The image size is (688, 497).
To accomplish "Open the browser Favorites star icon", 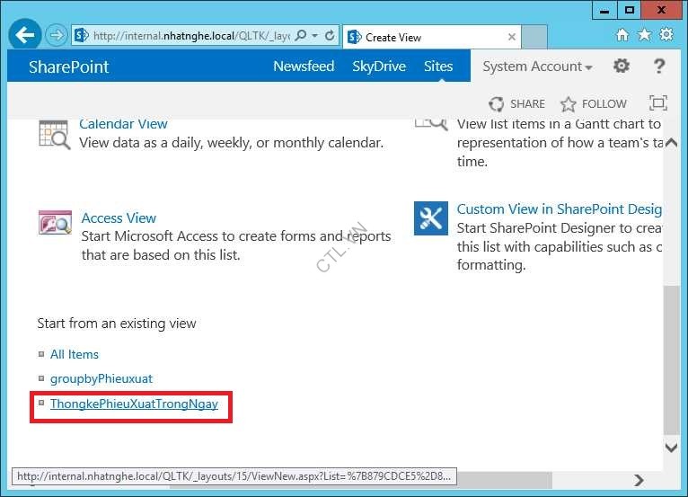I will [x=644, y=35].
